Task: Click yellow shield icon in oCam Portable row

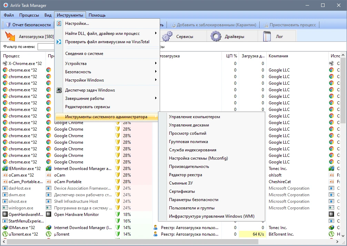Action: pos(118,181)
